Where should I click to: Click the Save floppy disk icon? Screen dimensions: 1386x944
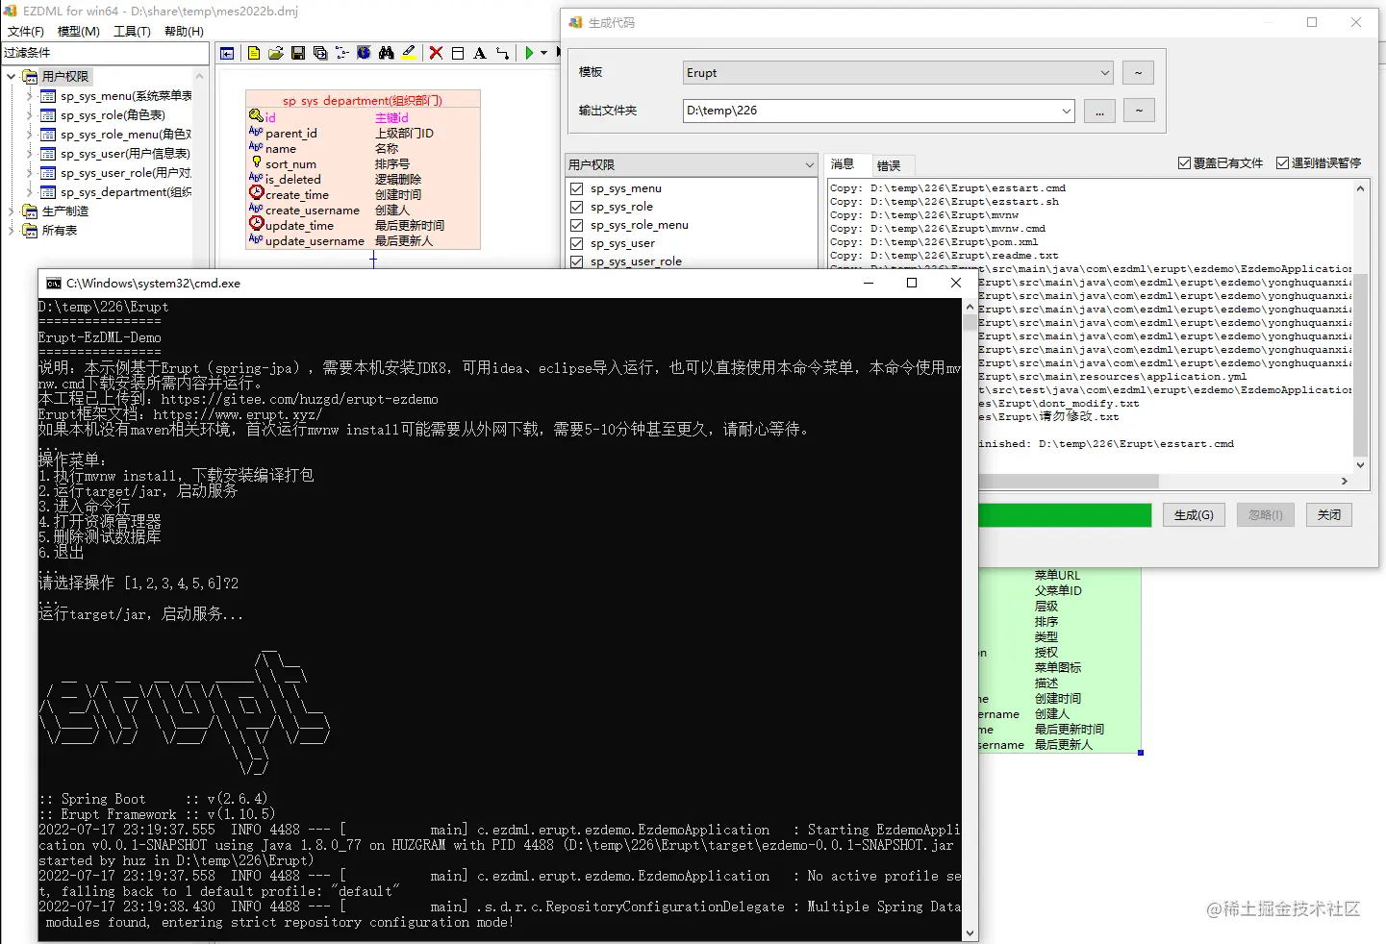(x=298, y=53)
